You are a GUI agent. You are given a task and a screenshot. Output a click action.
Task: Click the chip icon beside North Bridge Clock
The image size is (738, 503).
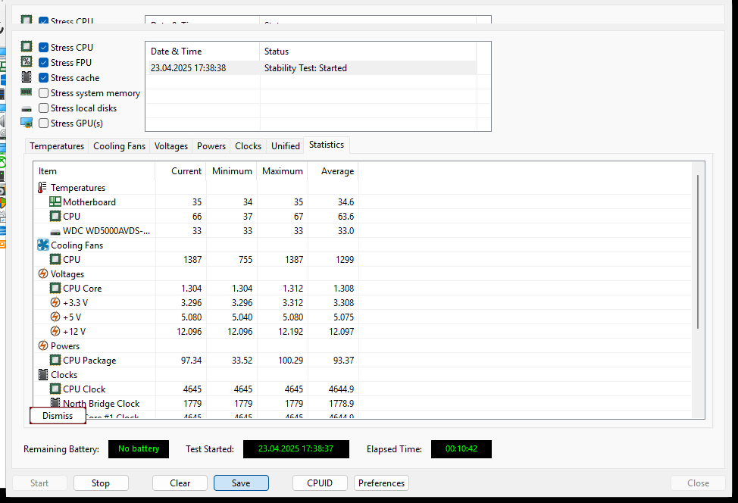pyautogui.click(x=55, y=403)
